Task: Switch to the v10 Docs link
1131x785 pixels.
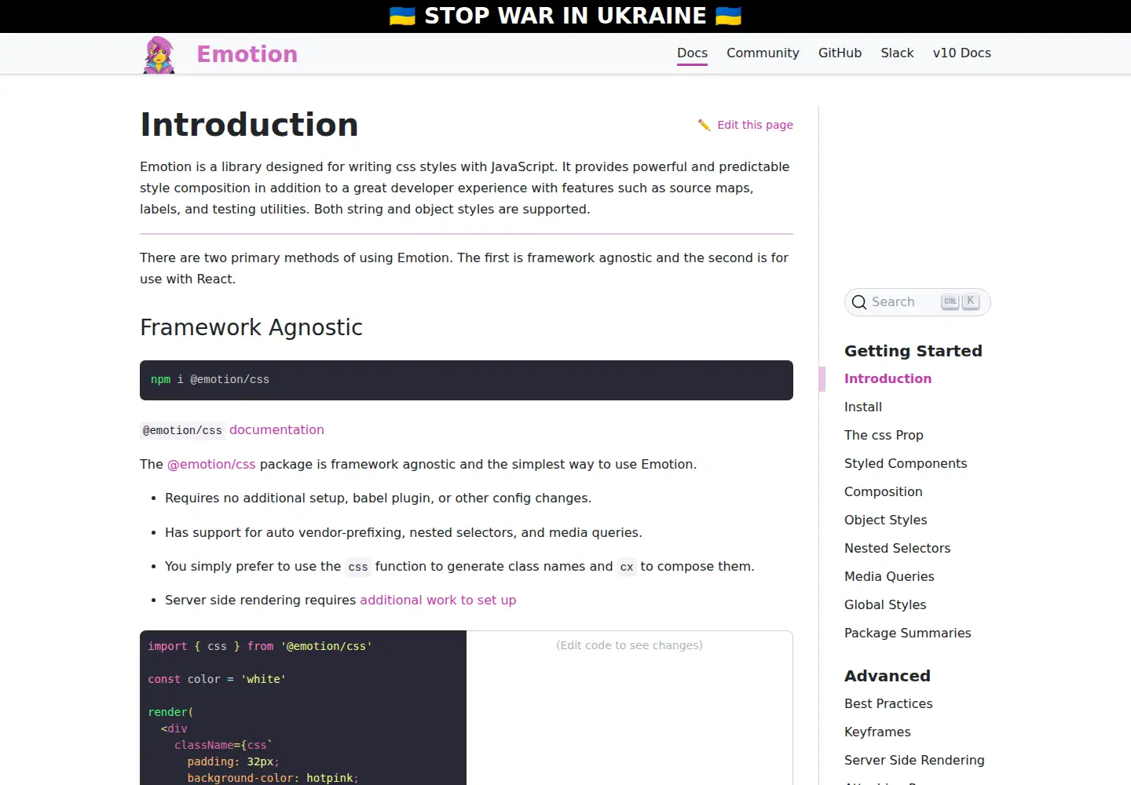Action: 961,53
